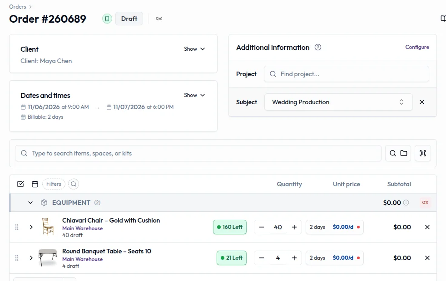Collapse the EQUIPMENT group chevron
Viewport: 446px width, 281px height.
[30, 203]
